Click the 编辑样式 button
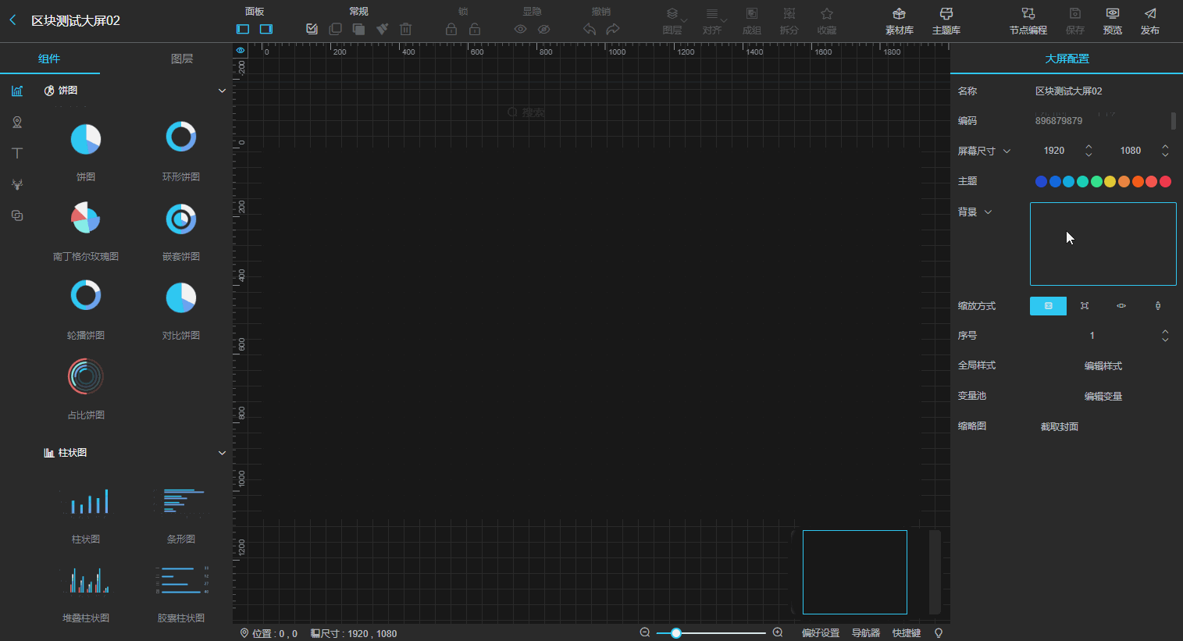The height and width of the screenshot is (641, 1183). click(x=1103, y=365)
